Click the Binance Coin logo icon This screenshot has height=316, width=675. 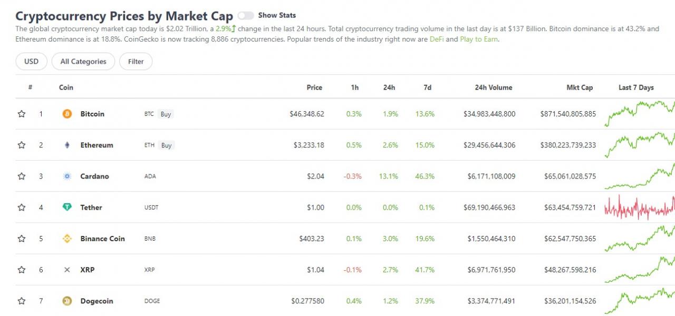67,239
